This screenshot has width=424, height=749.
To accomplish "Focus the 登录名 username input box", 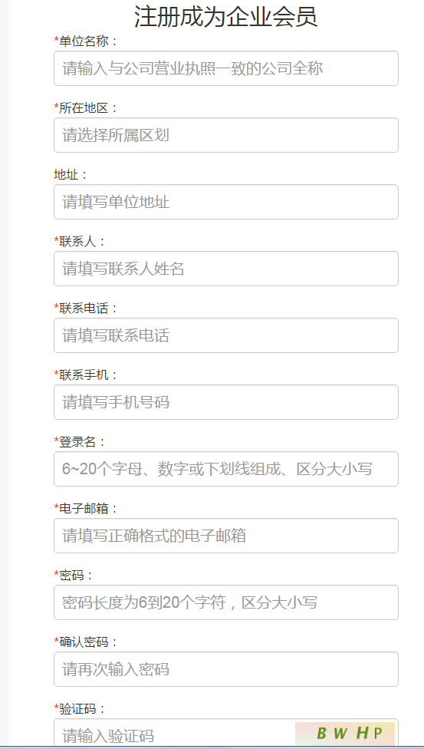I will point(226,469).
